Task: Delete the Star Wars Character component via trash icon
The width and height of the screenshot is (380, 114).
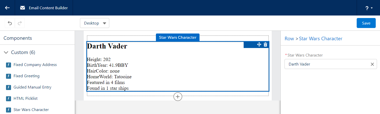Action: [265, 44]
